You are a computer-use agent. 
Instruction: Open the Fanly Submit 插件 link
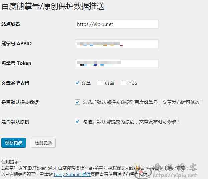[x=72, y=174]
